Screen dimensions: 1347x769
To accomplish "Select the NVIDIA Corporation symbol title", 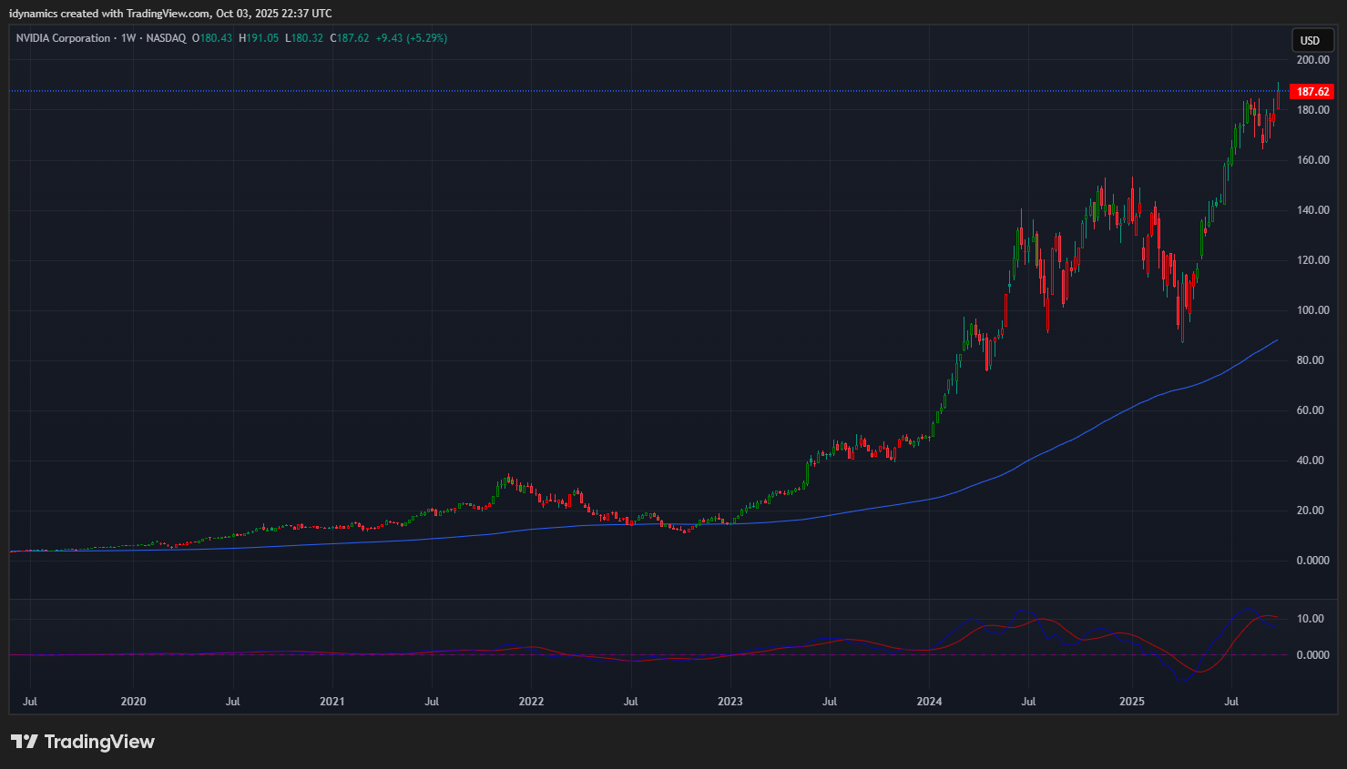I will 63,38.
